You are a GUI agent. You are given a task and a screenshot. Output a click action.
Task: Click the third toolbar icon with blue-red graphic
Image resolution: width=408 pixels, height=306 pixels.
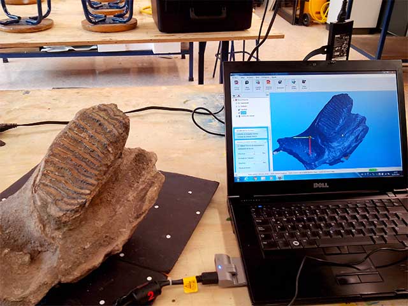pyautogui.click(x=258, y=82)
